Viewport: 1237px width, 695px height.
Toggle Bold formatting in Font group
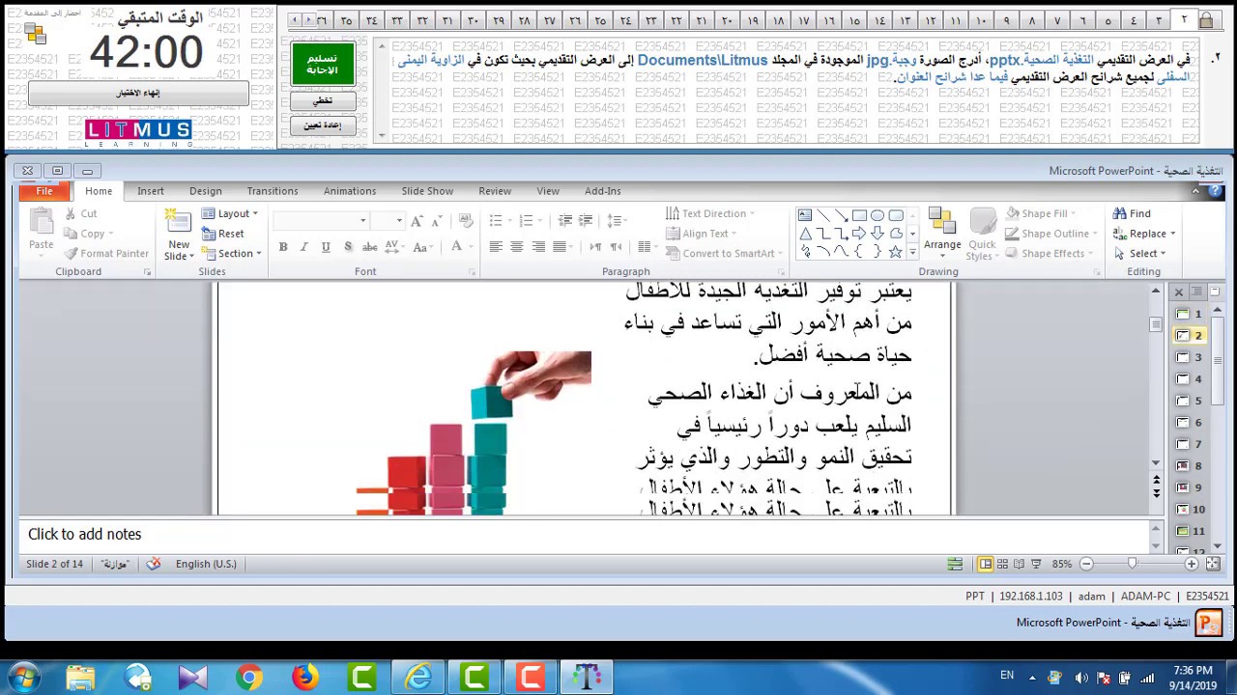pos(283,247)
